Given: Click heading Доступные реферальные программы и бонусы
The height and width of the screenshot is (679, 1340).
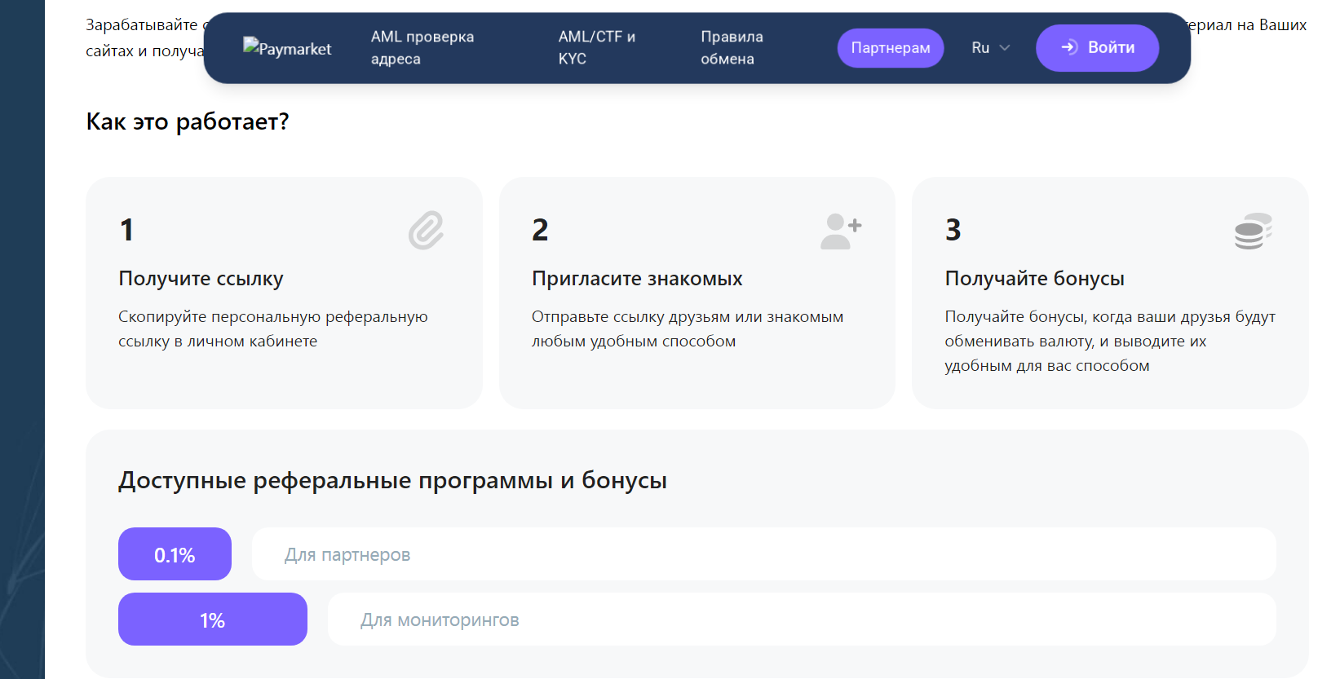Looking at the screenshot, I should point(392,481).
